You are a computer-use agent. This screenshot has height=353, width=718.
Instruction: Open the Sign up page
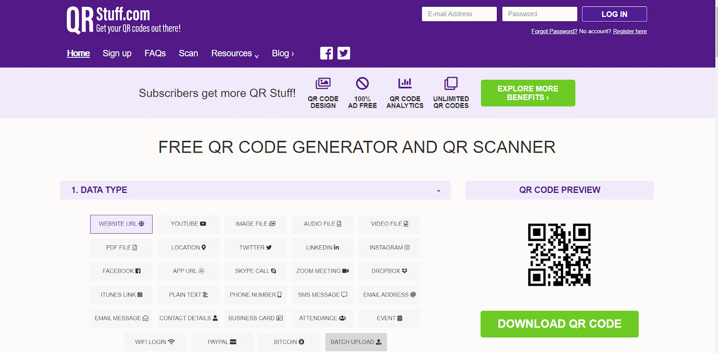point(117,53)
